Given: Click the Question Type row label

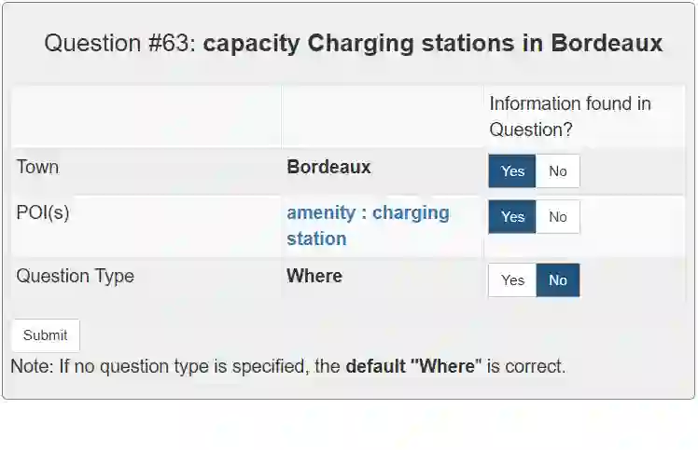Looking at the screenshot, I should point(75,276).
